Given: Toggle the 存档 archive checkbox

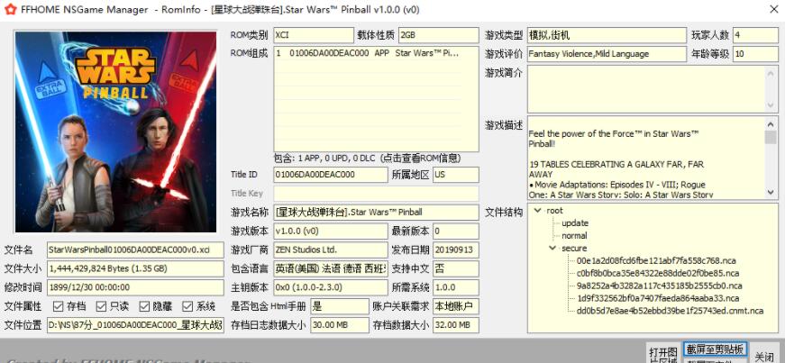Looking at the screenshot, I should (x=58, y=306).
